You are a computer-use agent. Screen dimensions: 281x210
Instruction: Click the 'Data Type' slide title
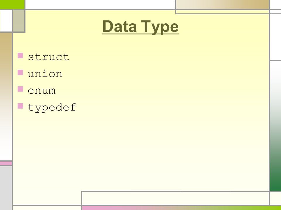click(140, 27)
